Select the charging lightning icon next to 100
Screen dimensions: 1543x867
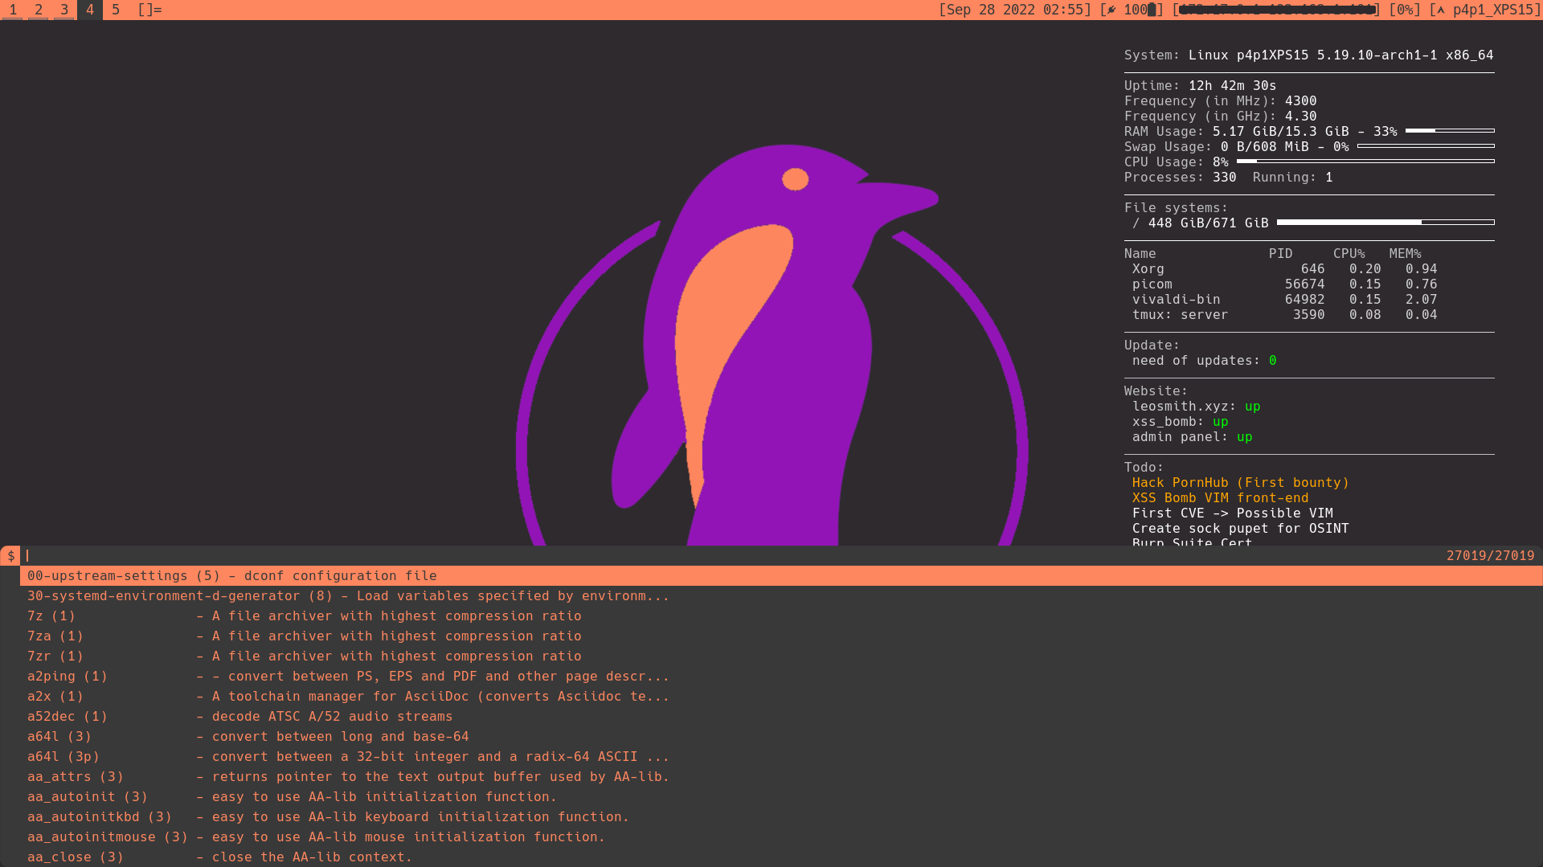(1110, 10)
